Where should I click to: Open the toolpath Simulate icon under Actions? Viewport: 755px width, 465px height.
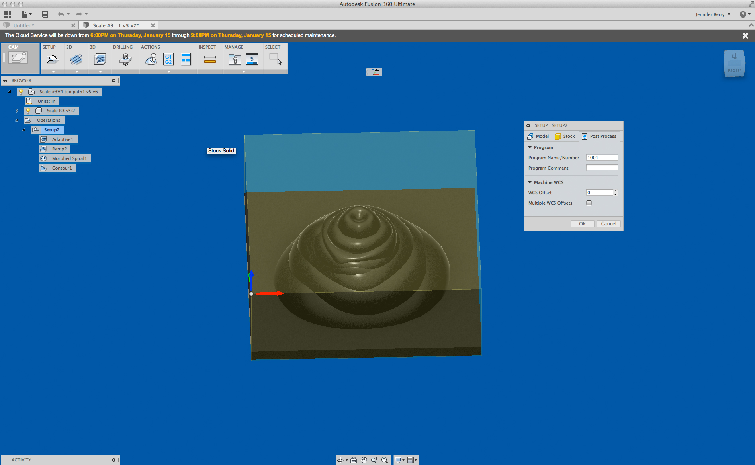(x=151, y=59)
